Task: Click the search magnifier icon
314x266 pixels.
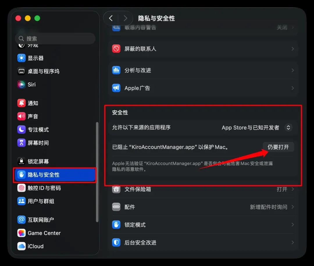Action: (21, 38)
